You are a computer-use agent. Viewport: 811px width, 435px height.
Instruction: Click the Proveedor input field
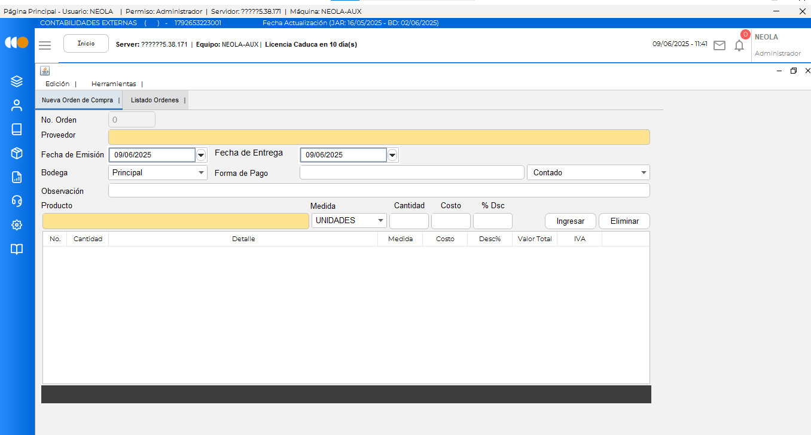pos(379,137)
